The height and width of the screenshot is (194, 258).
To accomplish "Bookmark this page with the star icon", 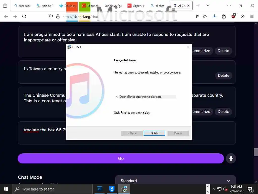I will tap(205, 16).
